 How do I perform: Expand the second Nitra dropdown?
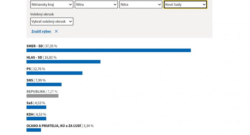click(x=141, y=4)
